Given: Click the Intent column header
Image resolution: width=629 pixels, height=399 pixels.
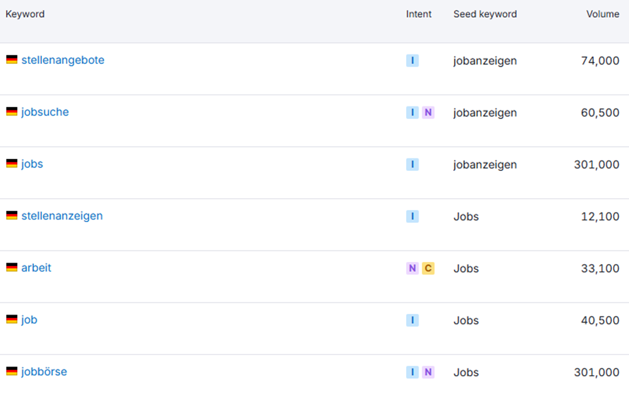Looking at the screenshot, I should point(419,14).
